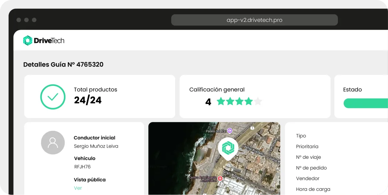Click the second rating star
388x195 pixels.
coord(230,101)
